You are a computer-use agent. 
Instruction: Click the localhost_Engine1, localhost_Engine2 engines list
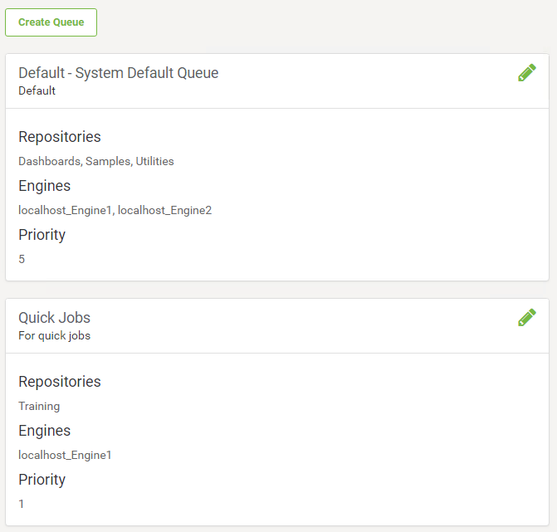115,210
